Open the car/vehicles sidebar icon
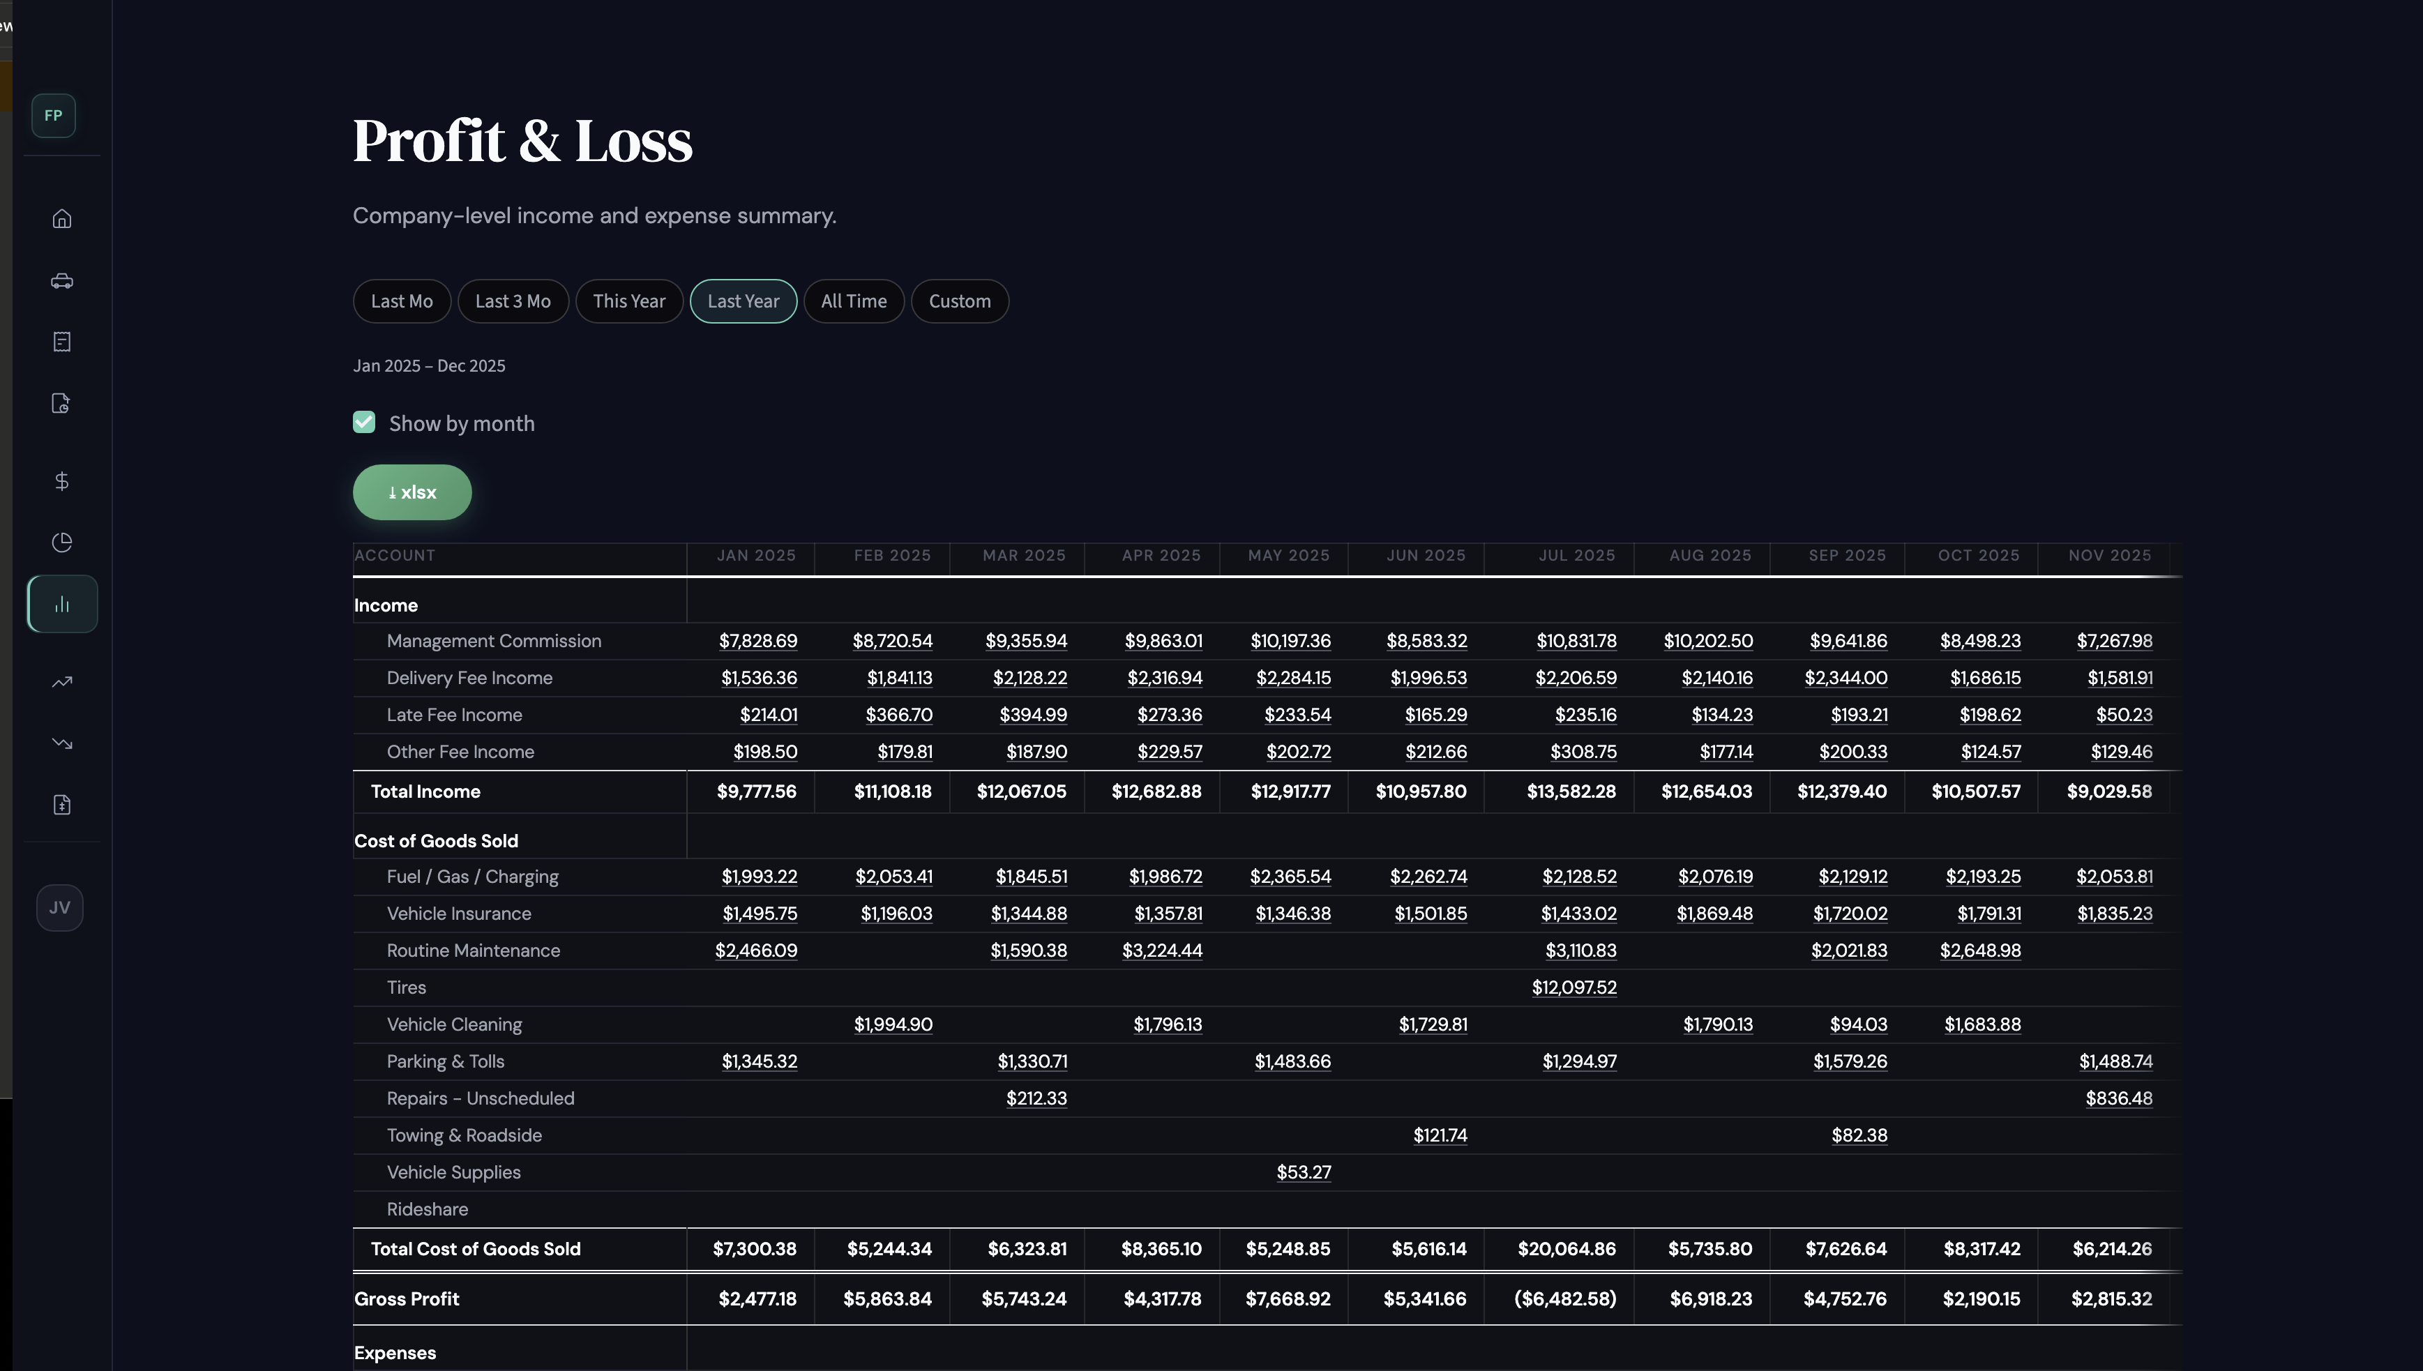 (x=62, y=280)
